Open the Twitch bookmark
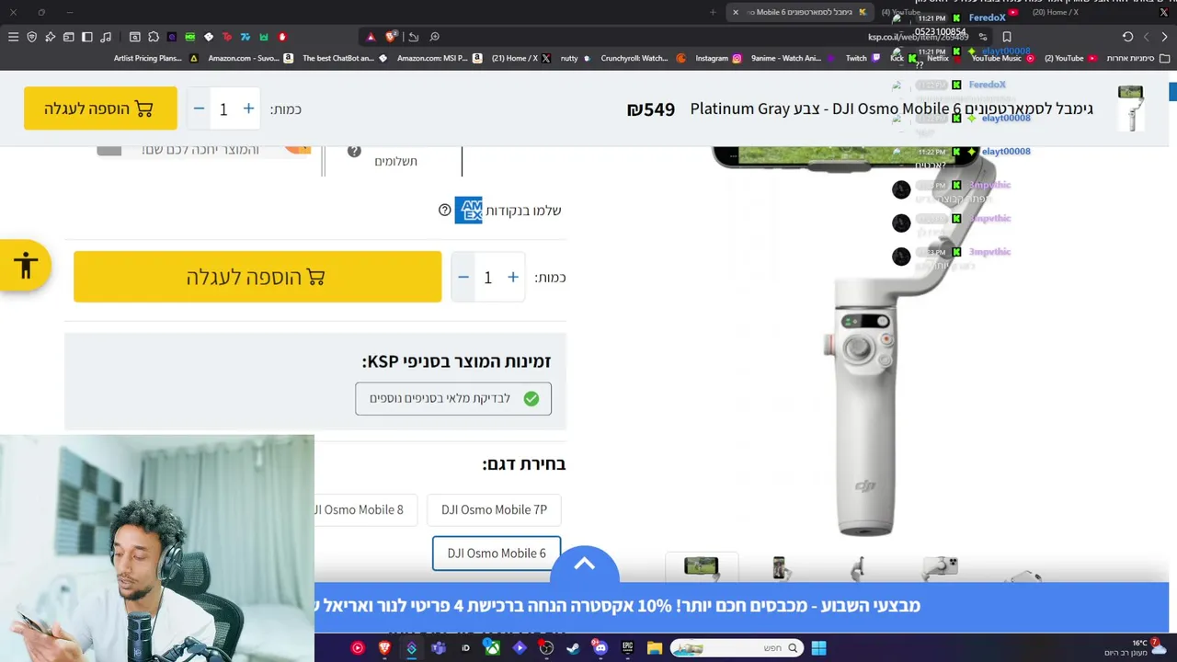 point(863,58)
